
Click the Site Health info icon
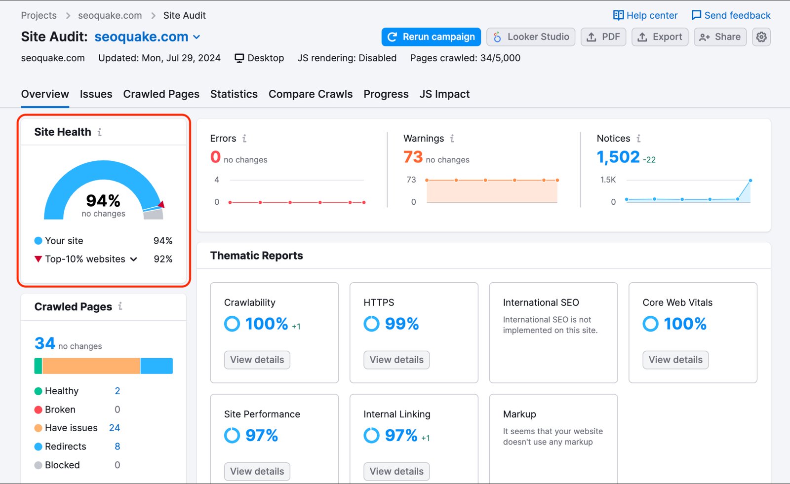click(x=100, y=132)
